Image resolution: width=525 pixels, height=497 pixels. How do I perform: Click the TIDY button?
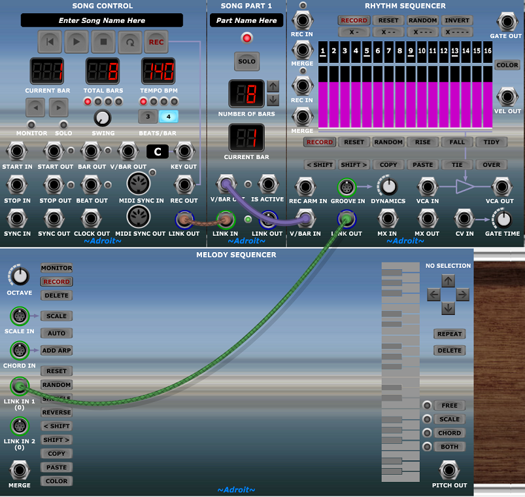[x=491, y=142]
